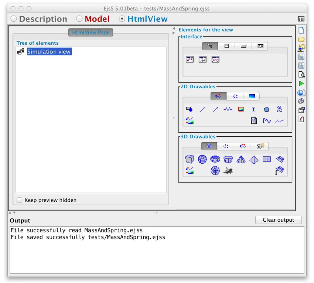
Task: Select the 3D box drawable icon
Action: click(x=190, y=160)
